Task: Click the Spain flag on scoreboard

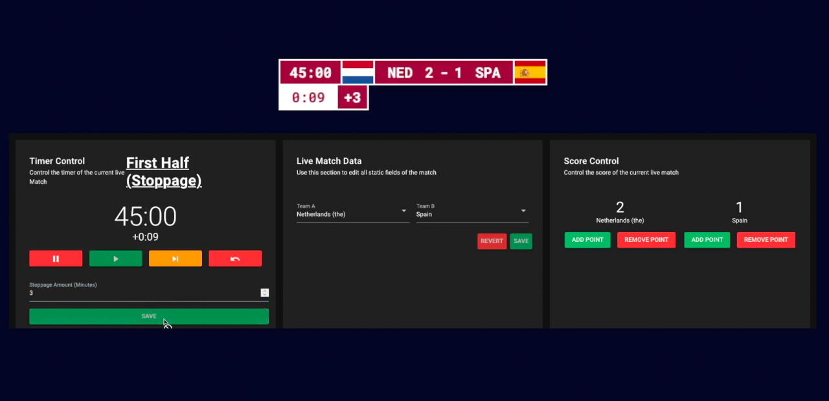Action: point(530,72)
